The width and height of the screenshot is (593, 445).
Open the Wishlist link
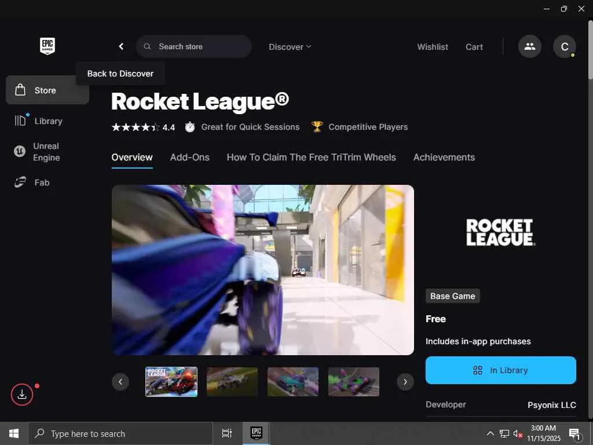click(x=432, y=47)
